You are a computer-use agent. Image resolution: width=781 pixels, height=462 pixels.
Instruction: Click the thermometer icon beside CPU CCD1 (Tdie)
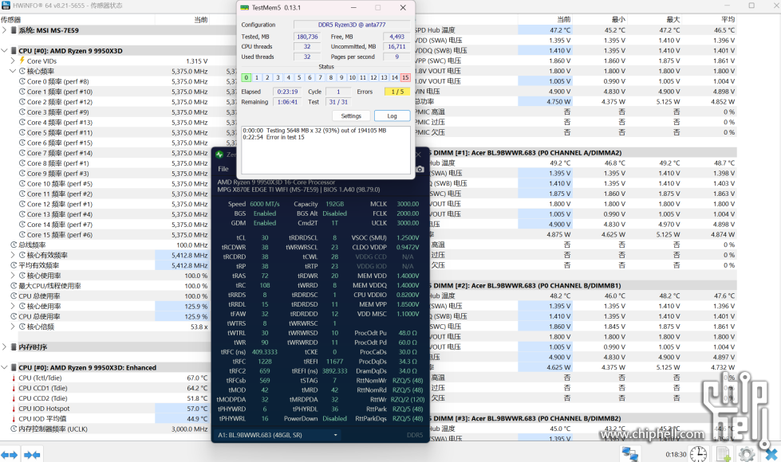(x=14, y=389)
